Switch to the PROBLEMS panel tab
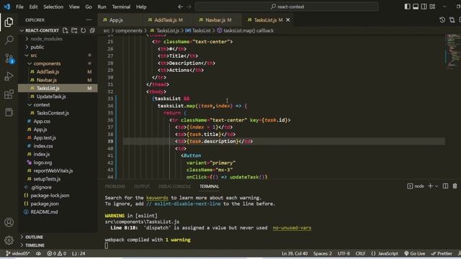This screenshot has width=461, height=259. tap(115, 186)
